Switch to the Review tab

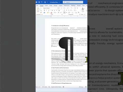coord(79,6)
